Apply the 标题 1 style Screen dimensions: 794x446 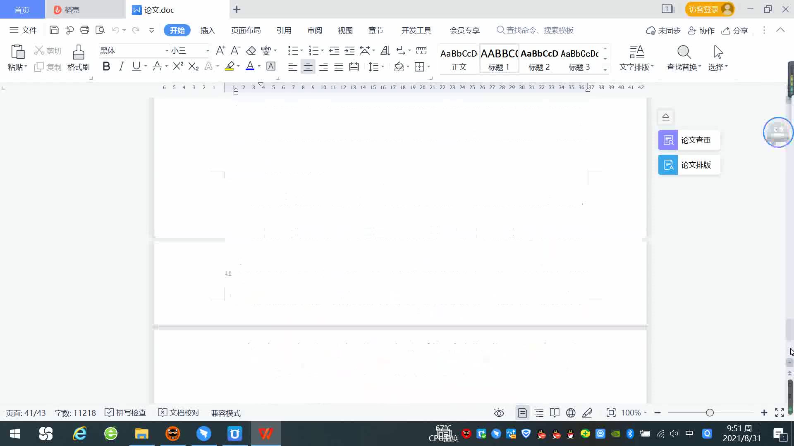(x=499, y=59)
